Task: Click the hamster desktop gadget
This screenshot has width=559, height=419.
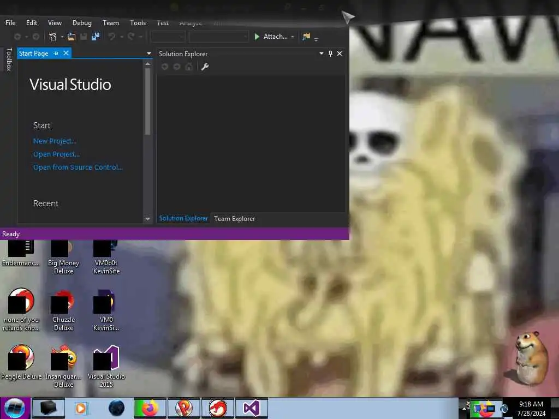Action: click(531, 357)
